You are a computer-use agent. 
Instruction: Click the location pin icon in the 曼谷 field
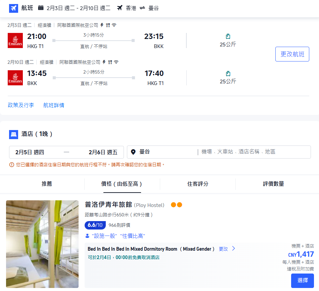click(133, 152)
